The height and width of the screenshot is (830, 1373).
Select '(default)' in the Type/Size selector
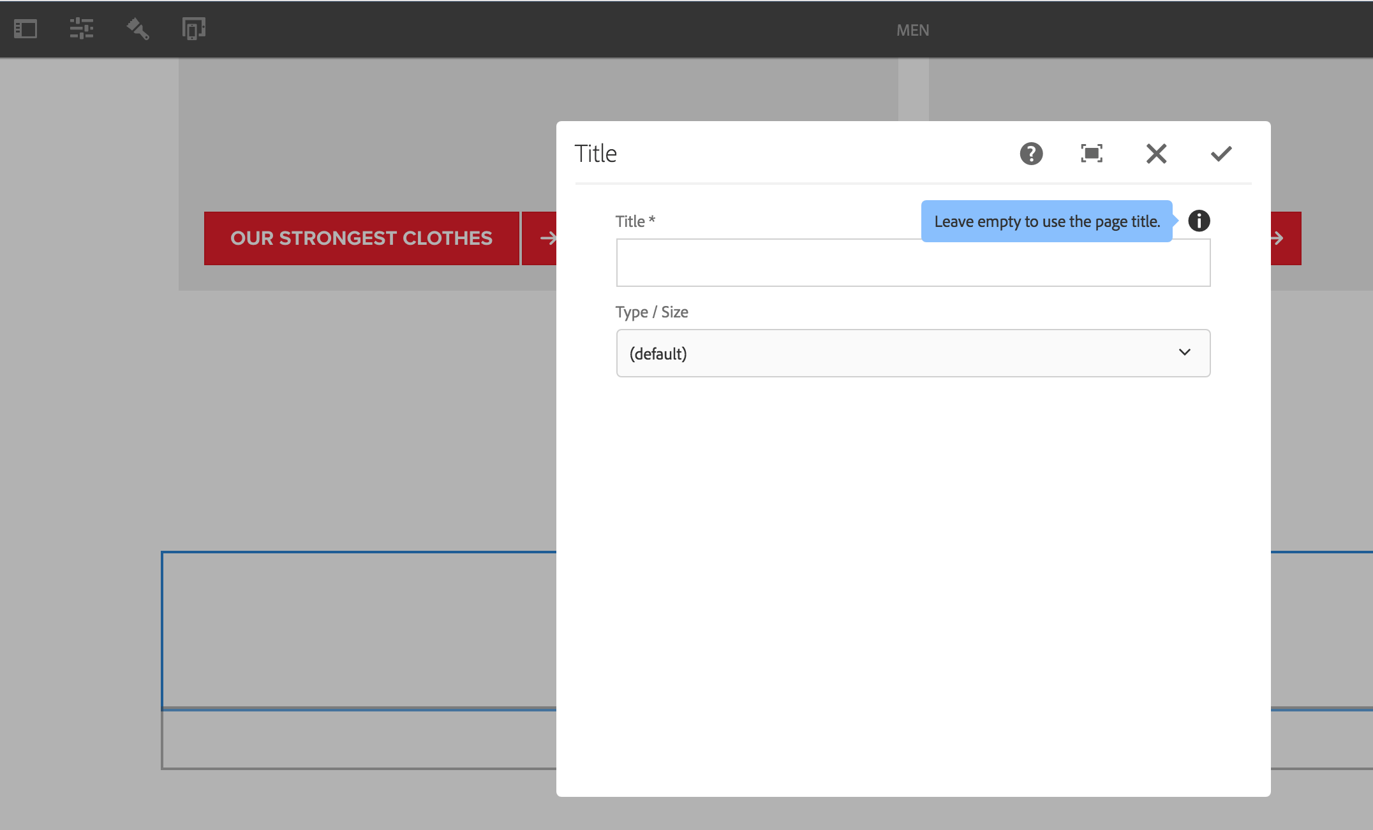click(658, 353)
